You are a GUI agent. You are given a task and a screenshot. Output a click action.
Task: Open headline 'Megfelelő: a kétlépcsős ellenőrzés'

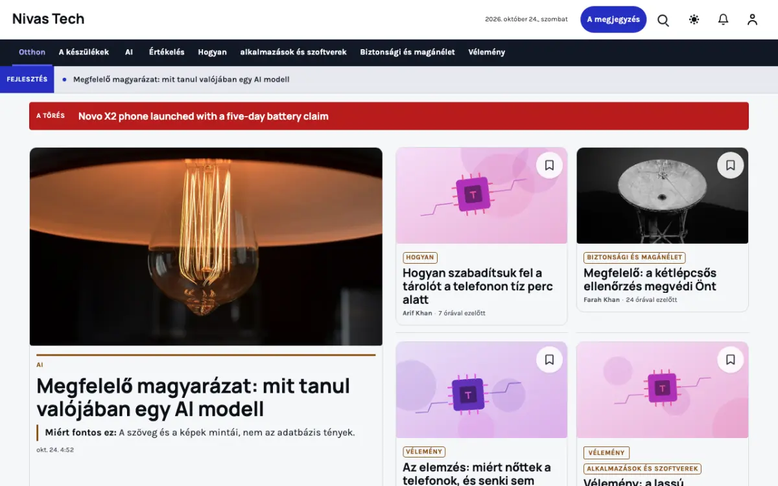tap(650, 279)
